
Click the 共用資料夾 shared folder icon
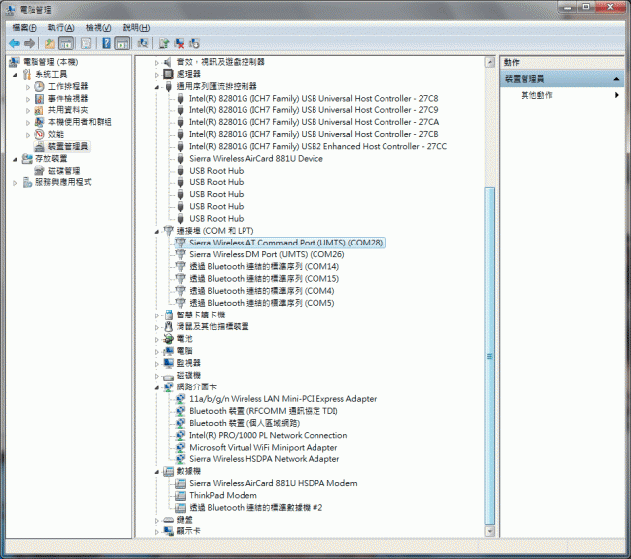(x=39, y=110)
